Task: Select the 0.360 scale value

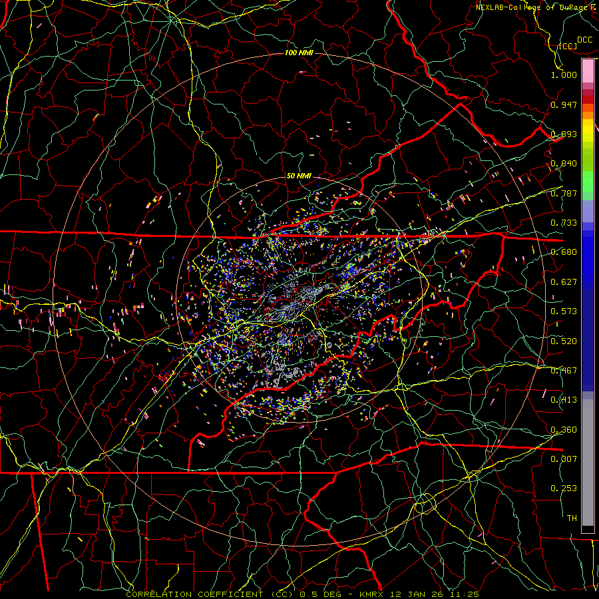Action: 564,430
